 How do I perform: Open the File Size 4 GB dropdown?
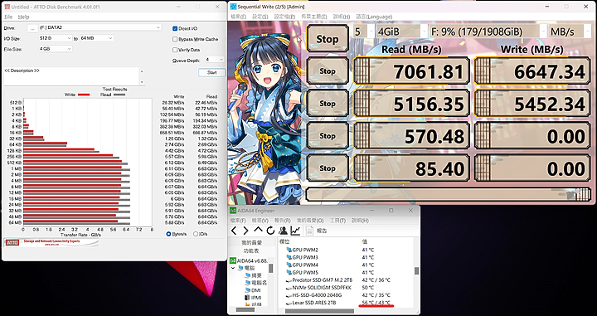tap(55, 49)
